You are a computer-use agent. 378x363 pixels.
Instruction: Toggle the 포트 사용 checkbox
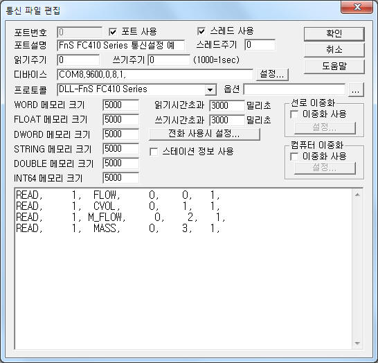click(113, 32)
